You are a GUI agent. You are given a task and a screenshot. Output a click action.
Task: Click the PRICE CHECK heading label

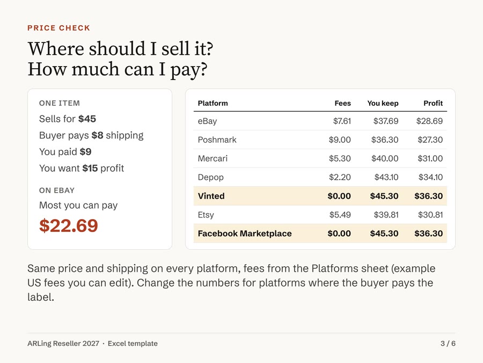(x=58, y=28)
